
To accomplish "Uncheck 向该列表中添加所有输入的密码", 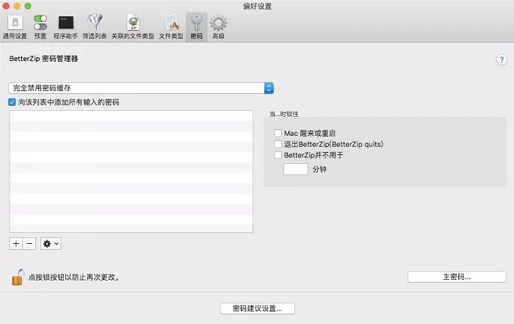I will [12, 102].
